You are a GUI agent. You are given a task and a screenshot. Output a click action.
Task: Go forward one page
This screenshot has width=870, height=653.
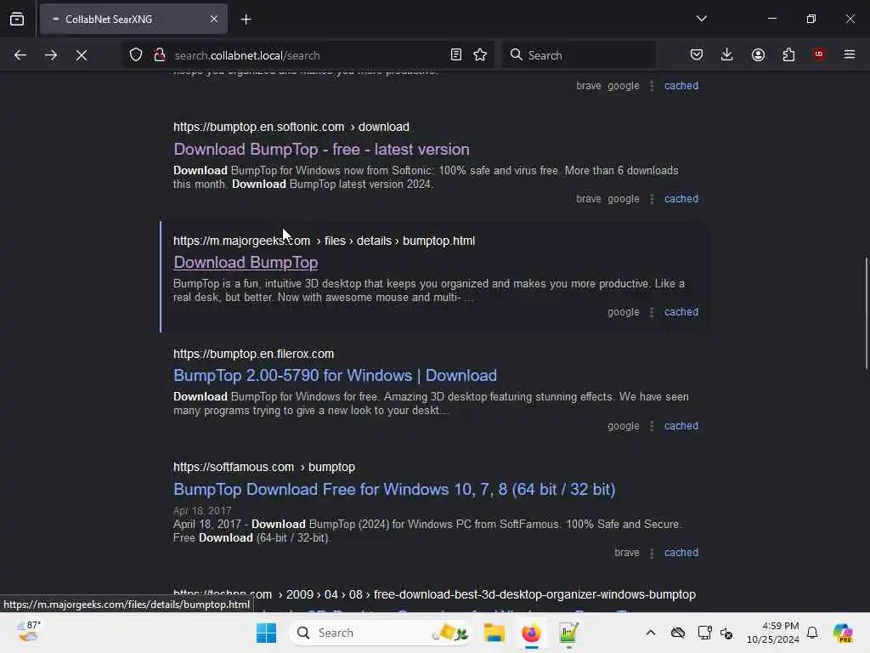(51, 55)
